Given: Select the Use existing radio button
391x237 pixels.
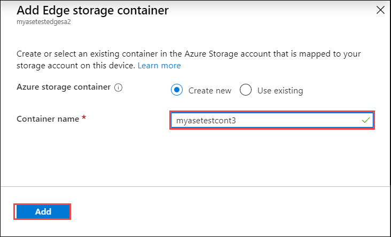Looking at the screenshot, I should pos(246,90).
